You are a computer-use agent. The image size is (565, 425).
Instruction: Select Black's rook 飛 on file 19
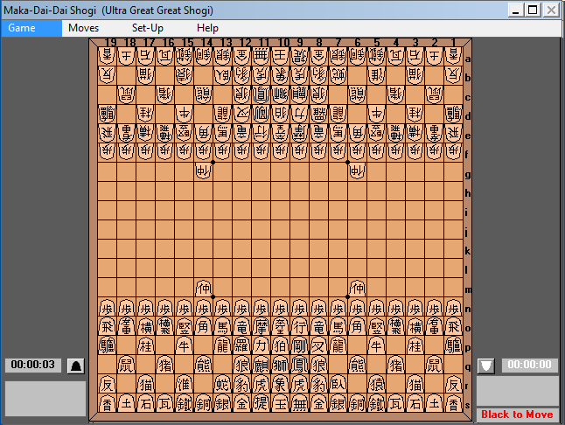pyautogui.click(x=107, y=326)
